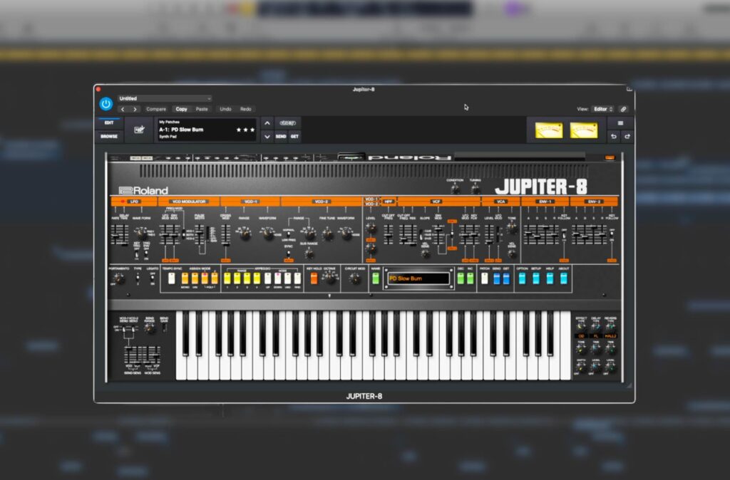The height and width of the screenshot is (480, 730).
Task: Click the cyan HELP button
Action: pyautogui.click(x=550, y=278)
